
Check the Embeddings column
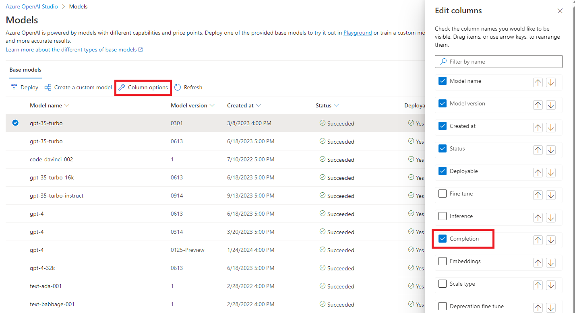click(x=443, y=261)
